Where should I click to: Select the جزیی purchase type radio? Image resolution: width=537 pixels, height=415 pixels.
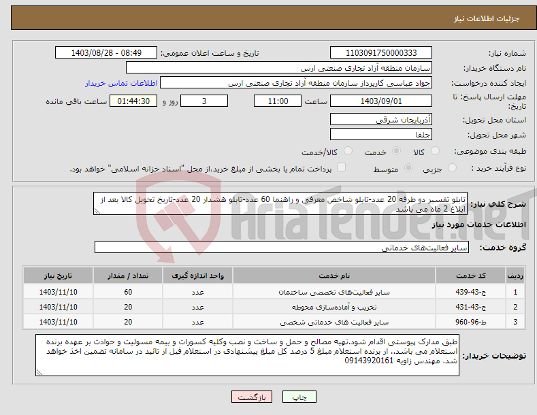(x=452, y=167)
